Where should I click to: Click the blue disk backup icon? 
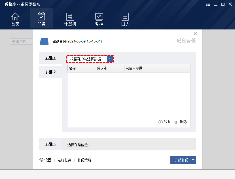(44, 41)
